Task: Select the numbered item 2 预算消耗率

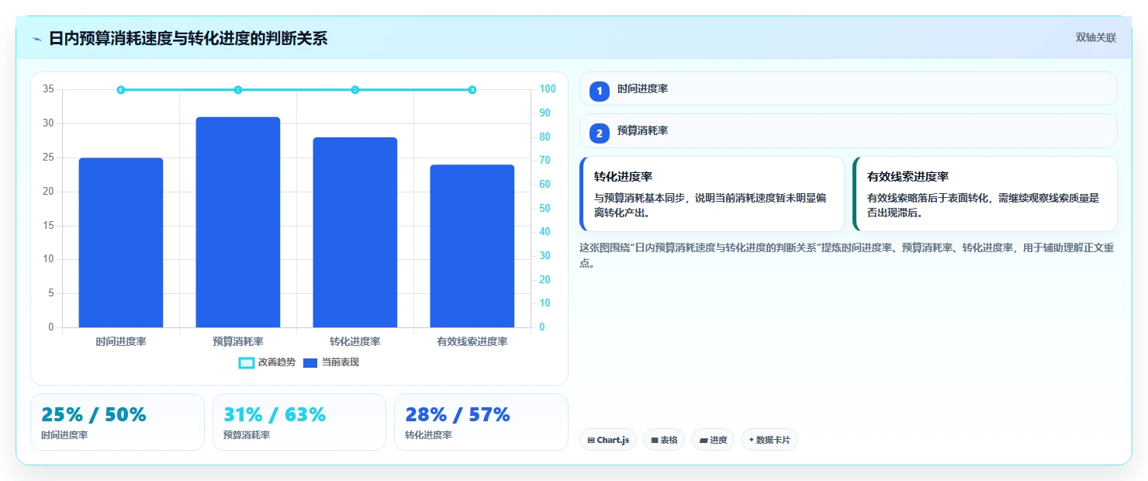Action: pyautogui.click(x=849, y=130)
